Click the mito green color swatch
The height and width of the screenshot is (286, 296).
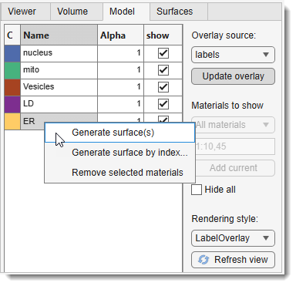pos(12,70)
